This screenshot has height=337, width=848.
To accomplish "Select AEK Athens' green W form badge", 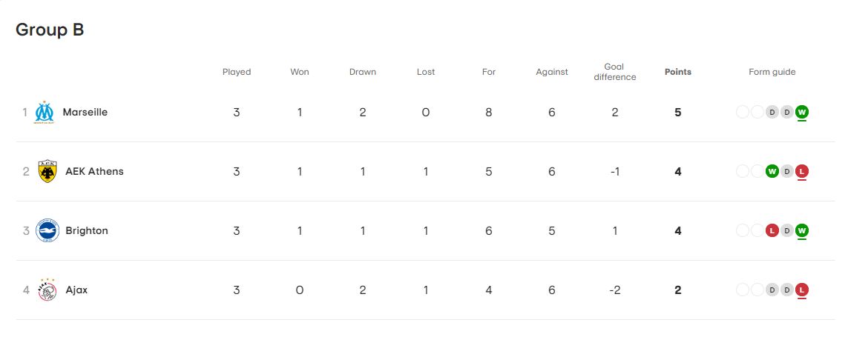I will 772,172.
